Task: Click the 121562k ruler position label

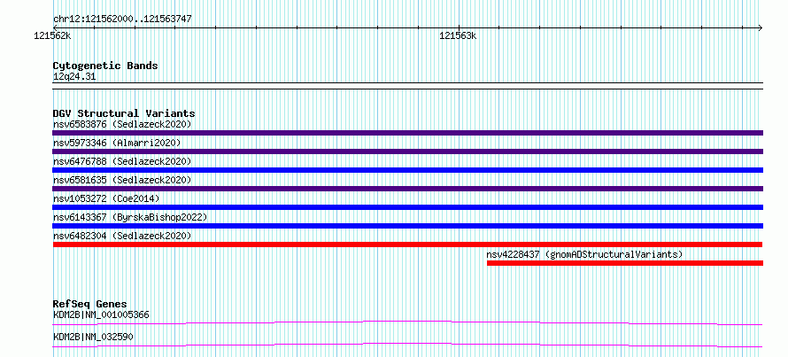Action: point(52,36)
